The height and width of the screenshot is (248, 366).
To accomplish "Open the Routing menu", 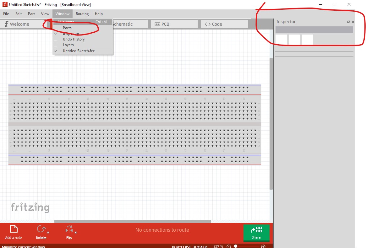I will coord(82,14).
